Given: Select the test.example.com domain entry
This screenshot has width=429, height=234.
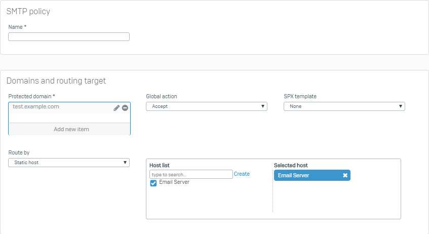Looking at the screenshot, I should coord(36,106).
